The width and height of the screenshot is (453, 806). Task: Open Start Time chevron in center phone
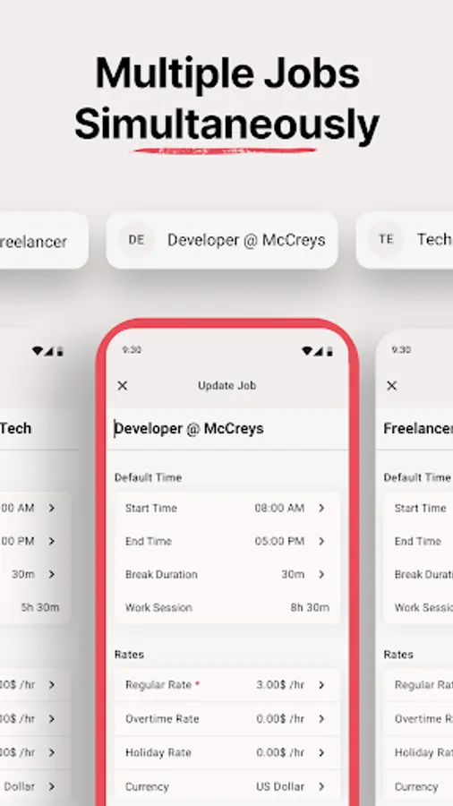pyautogui.click(x=321, y=508)
